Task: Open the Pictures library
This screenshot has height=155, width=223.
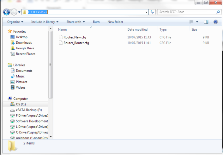Action: 21,82
